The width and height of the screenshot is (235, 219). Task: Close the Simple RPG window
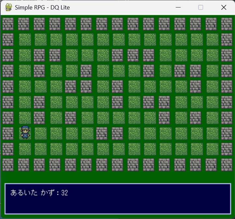[224, 7]
